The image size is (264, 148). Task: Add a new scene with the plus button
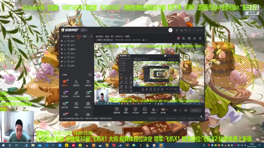[91, 36]
